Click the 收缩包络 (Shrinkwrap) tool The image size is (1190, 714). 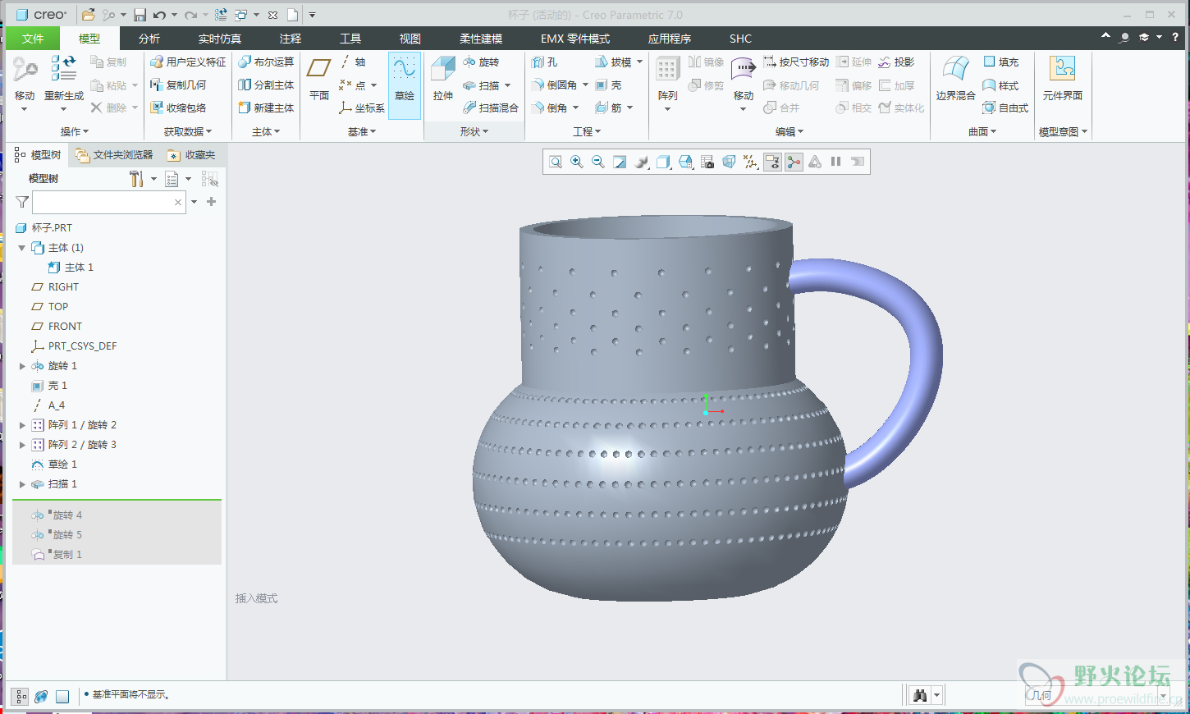[178, 108]
